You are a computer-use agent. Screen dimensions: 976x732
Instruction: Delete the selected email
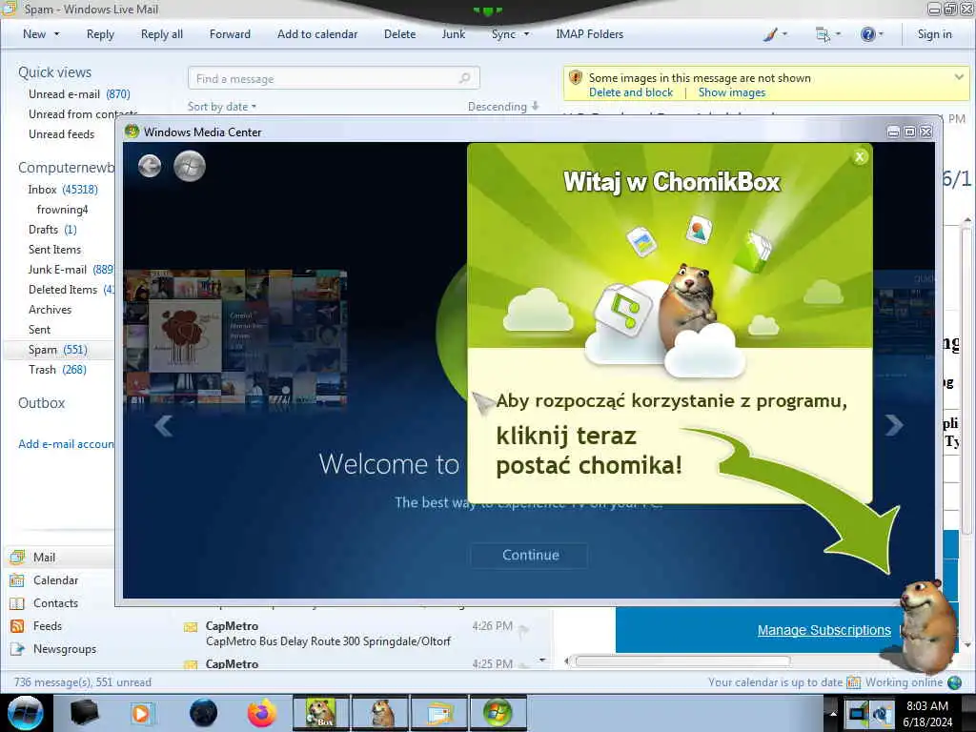click(x=399, y=34)
